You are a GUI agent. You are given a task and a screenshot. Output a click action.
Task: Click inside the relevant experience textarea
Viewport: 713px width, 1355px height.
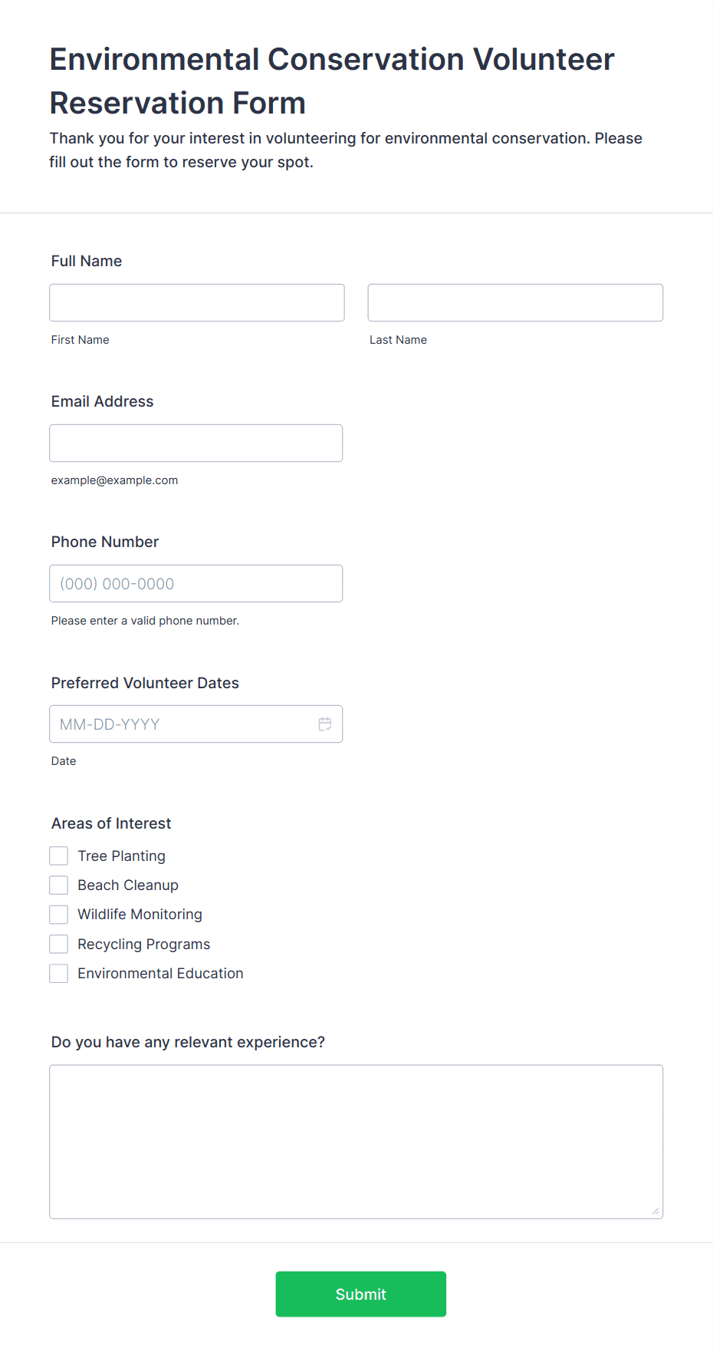[356, 1141]
